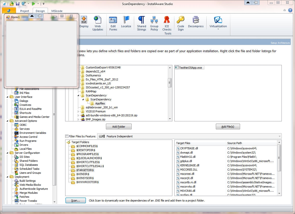The height and width of the screenshot is (214, 295).
Task: Click the new project document icon in title bar
Action: click(x=4, y=4)
